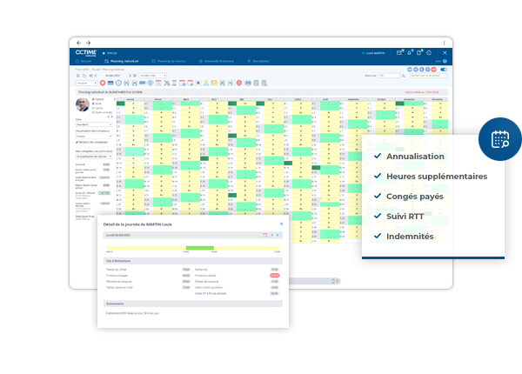Open the Planning de service tab
The width and height of the screenshot is (522, 374).
(169, 61)
